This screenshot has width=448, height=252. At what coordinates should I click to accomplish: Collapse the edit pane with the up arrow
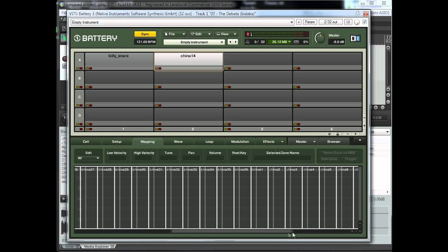(360, 140)
